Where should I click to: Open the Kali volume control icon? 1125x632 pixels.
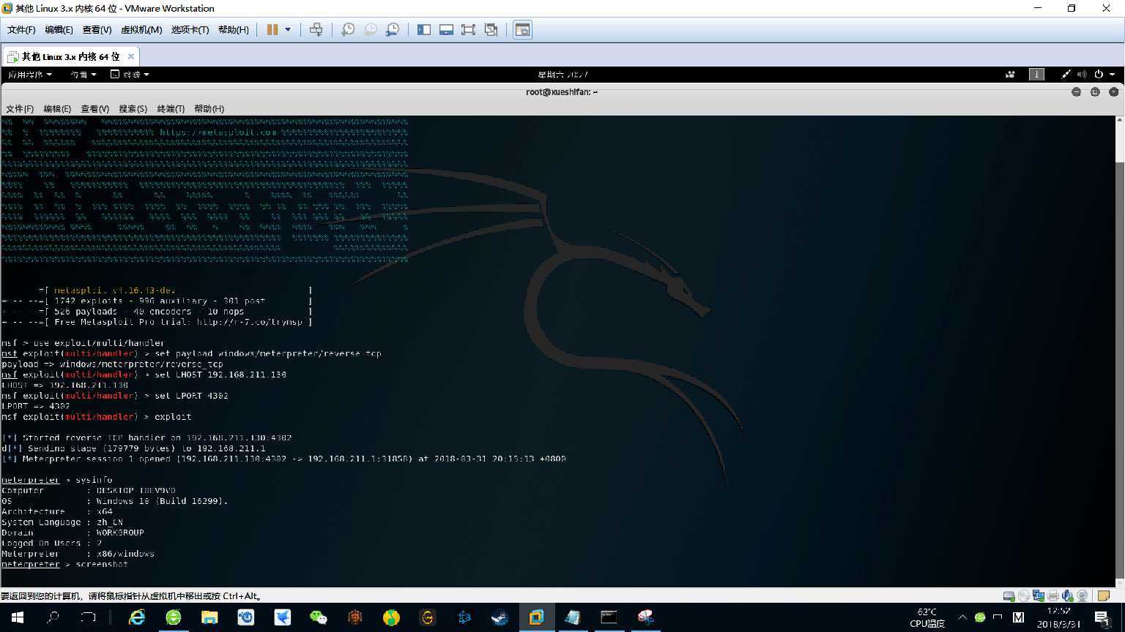coord(1082,75)
